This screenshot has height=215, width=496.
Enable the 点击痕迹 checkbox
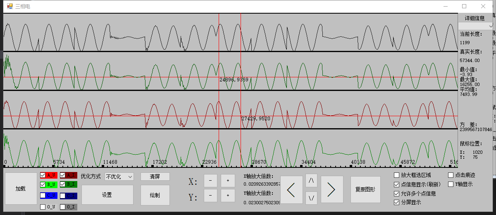click(451, 175)
